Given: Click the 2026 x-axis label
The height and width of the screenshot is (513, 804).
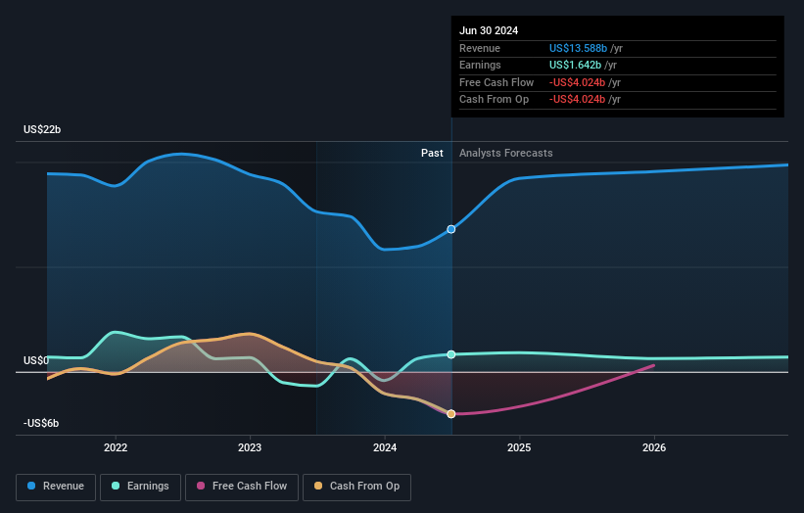Looking at the screenshot, I should (654, 448).
